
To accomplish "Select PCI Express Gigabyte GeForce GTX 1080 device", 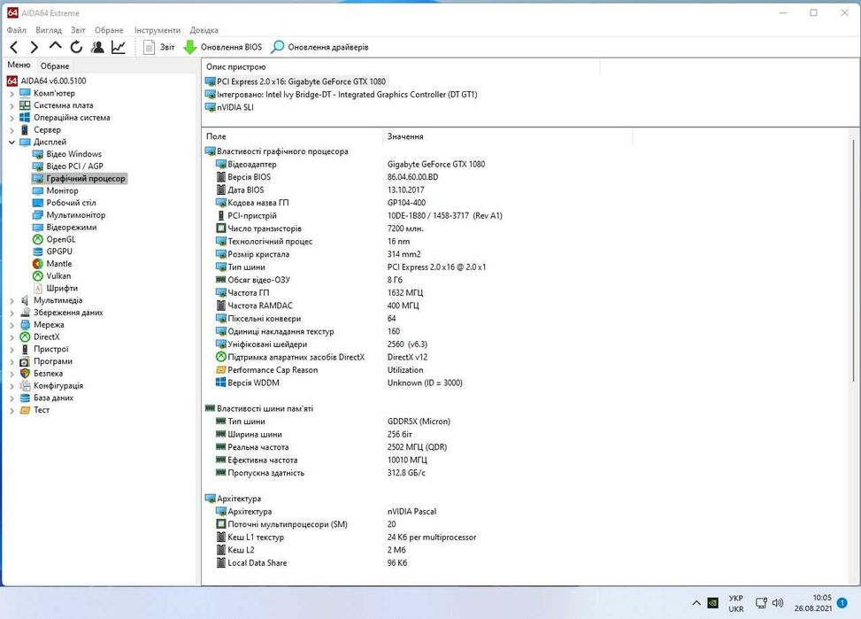I will point(296,81).
